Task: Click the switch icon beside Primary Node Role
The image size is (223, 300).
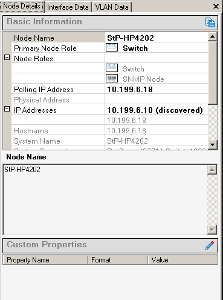Action: click(112, 47)
